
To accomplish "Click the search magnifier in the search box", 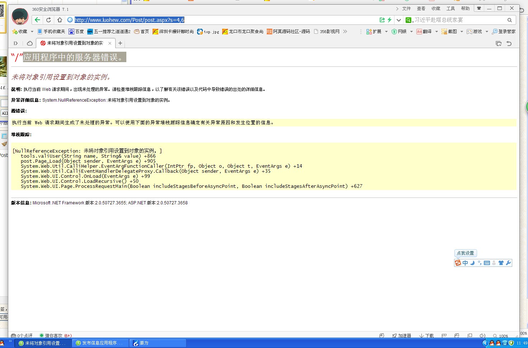I will (509, 20).
